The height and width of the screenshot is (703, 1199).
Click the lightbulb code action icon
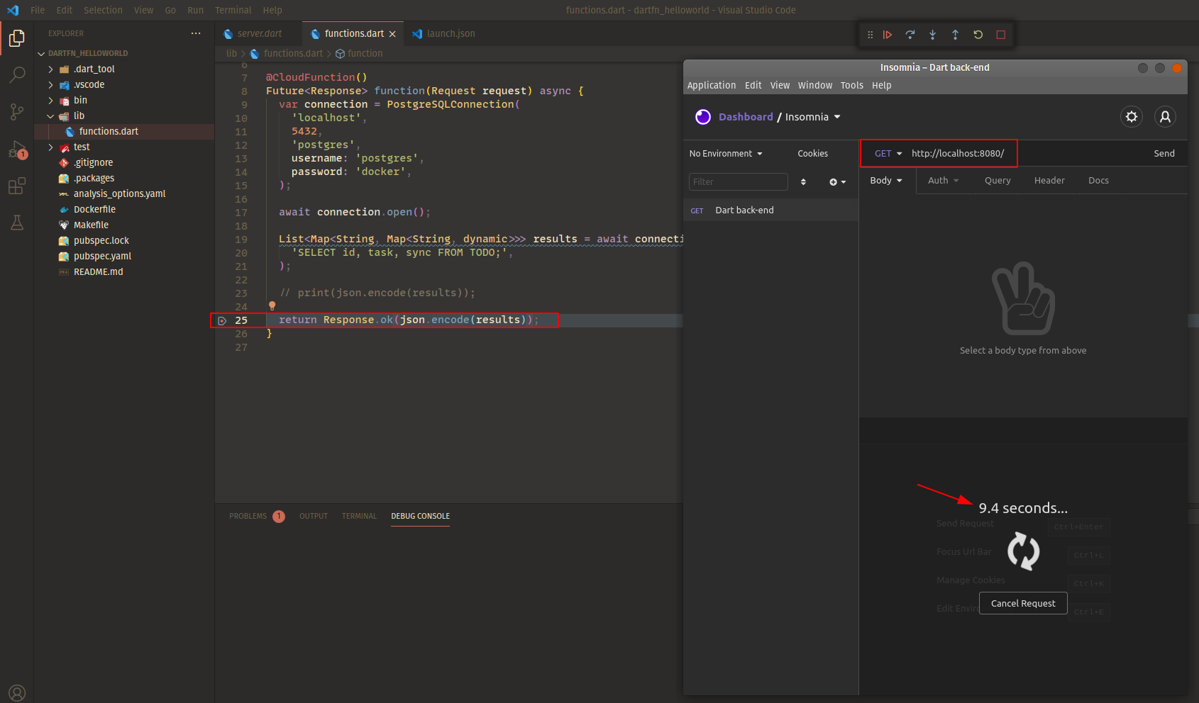(x=272, y=306)
